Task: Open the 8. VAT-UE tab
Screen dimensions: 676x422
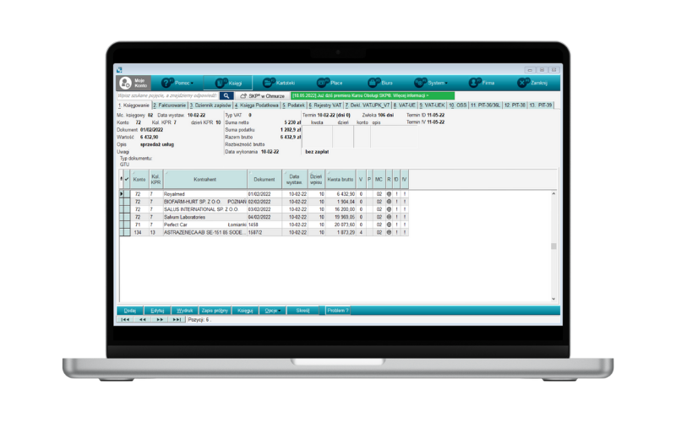Action: pyautogui.click(x=405, y=105)
